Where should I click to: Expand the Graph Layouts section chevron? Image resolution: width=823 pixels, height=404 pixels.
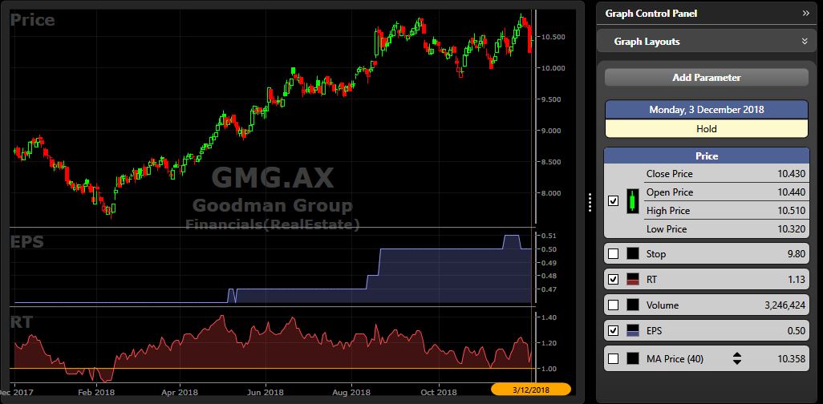805,41
